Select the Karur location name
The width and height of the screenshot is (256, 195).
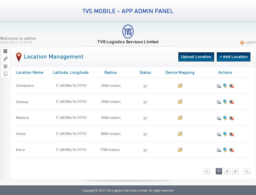(x=21, y=150)
